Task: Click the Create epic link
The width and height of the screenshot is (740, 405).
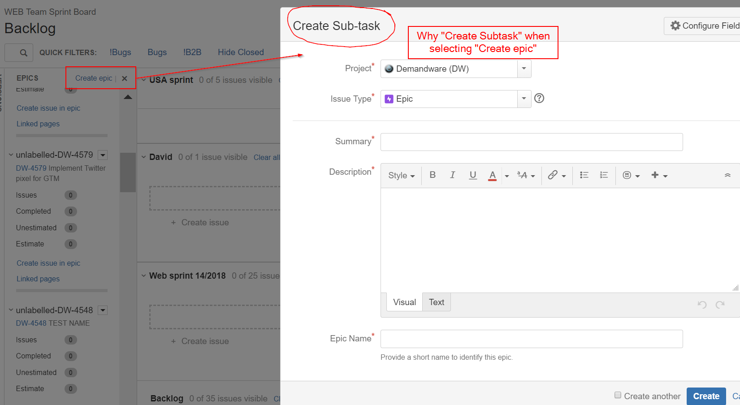Action: tap(94, 78)
